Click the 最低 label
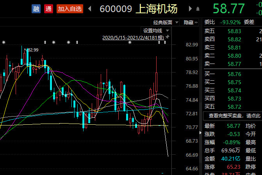This screenshot has height=175, width=262. point(251,150)
